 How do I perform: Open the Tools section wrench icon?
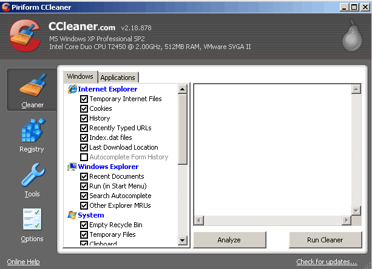(x=33, y=174)
